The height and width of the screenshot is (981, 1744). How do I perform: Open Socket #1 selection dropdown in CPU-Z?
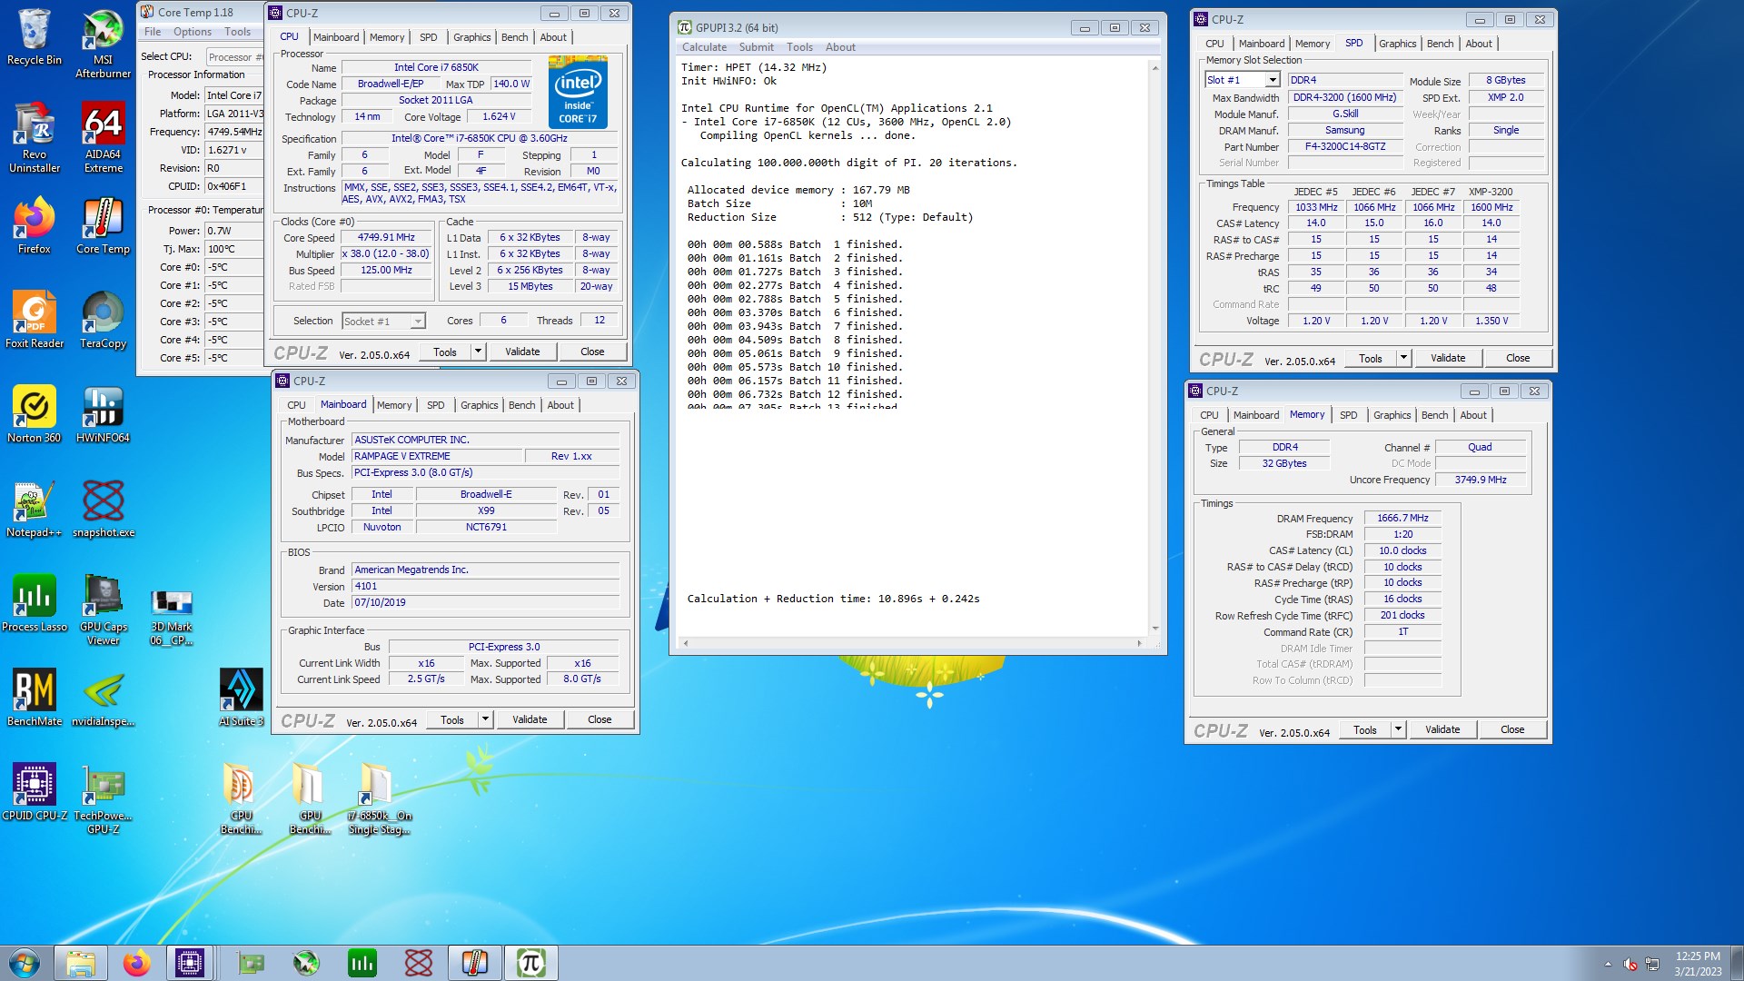tap(383, 321)
